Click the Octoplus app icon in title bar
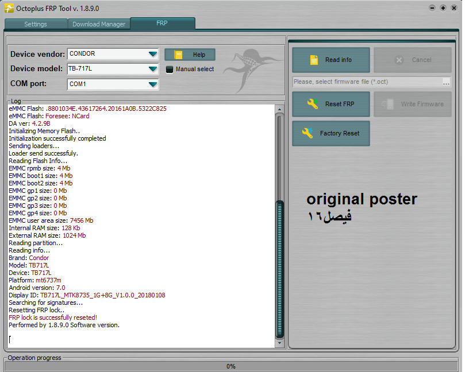Screen dimensions: 469x372 [9, 8]
